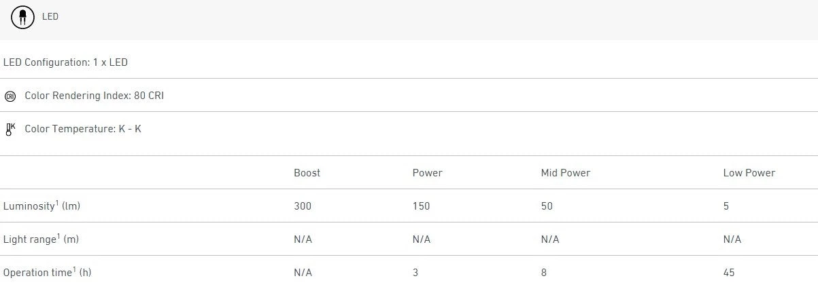The height and width of the screenshot is (291, 818).
Task: Select the Luminosity (lm) row label
Action: [41, 206]
